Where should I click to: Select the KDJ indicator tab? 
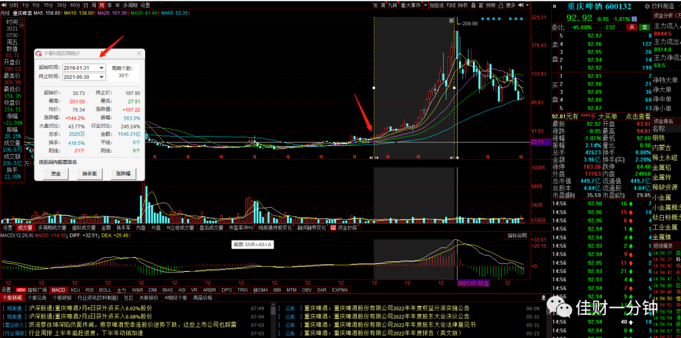76,290
